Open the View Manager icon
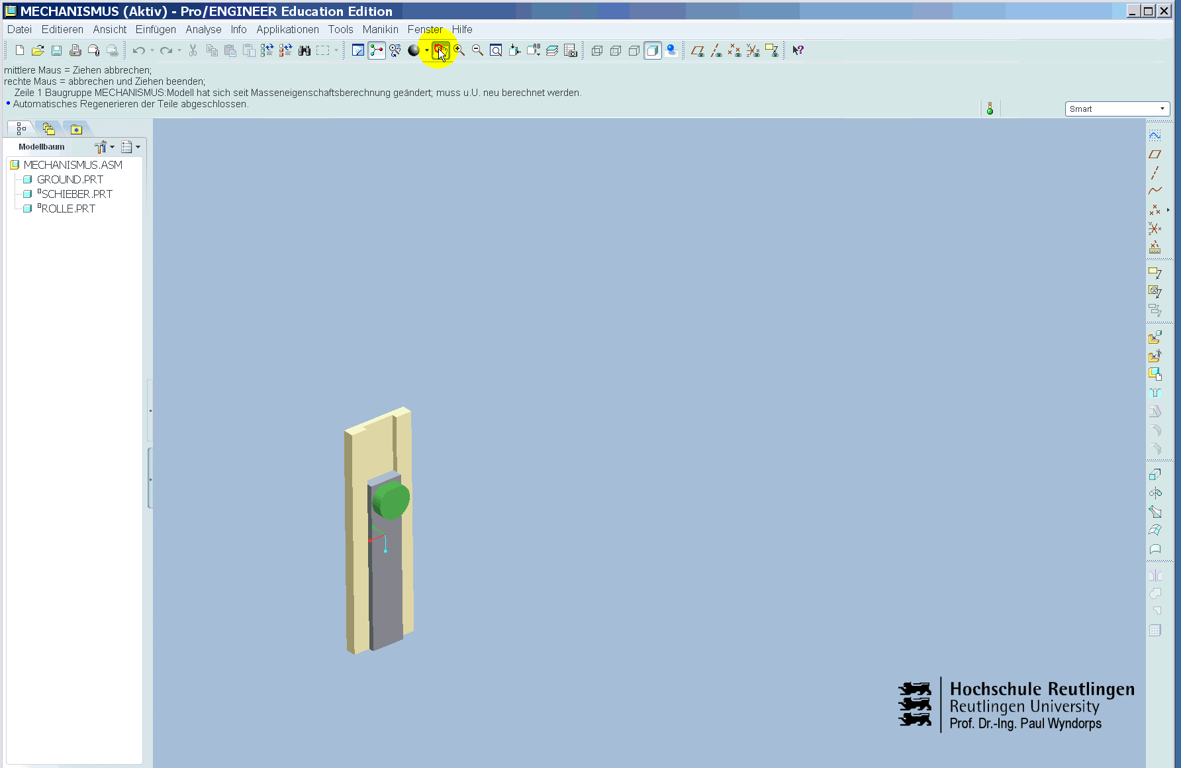The image size is (1181, 768). click(x=571, y=50)
